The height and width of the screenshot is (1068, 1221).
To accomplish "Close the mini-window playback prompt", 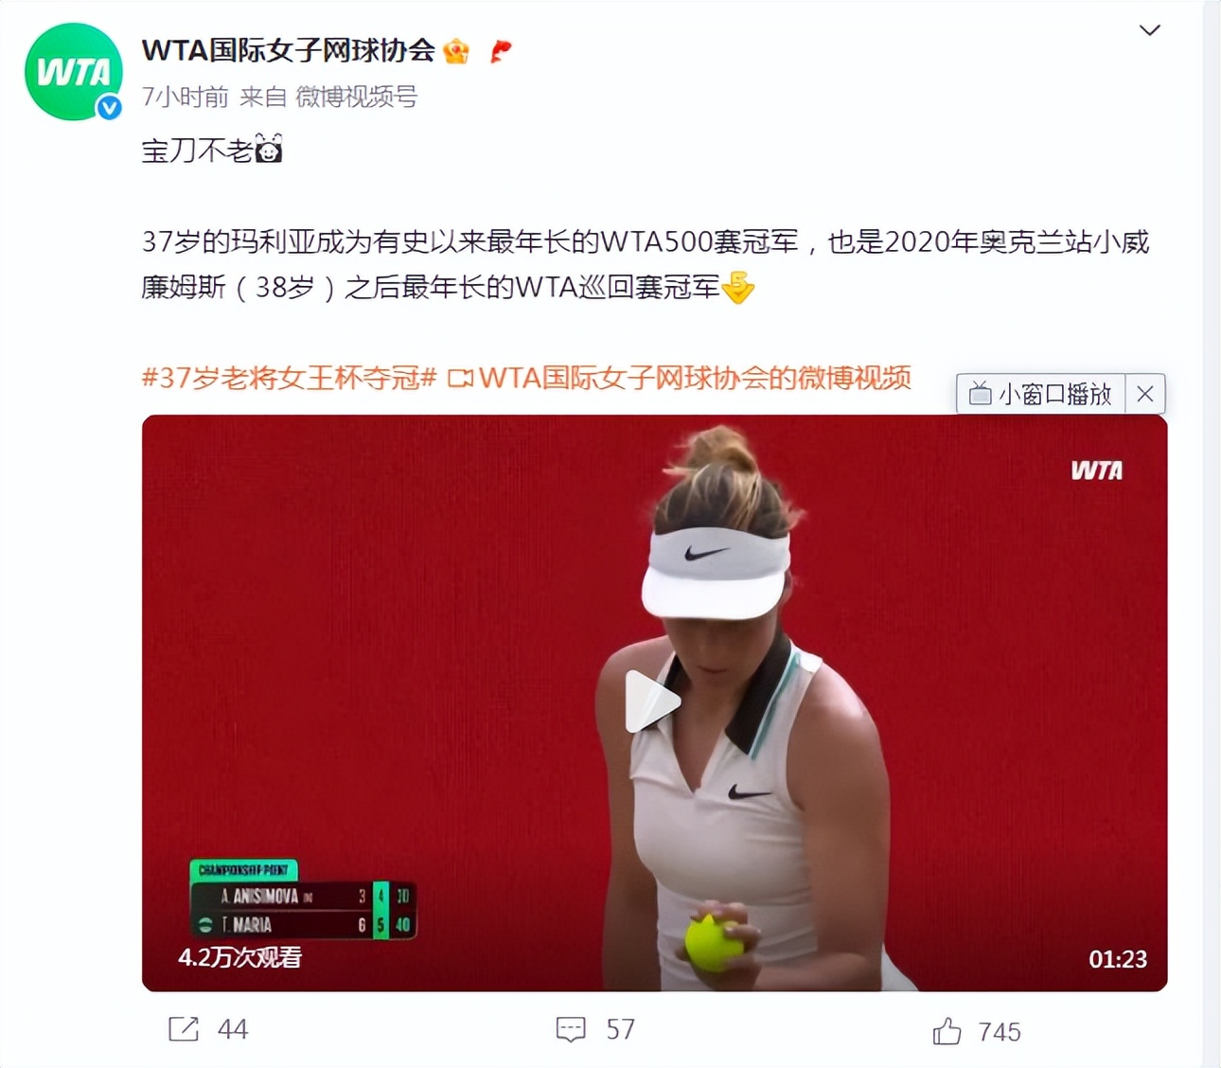I will pos(1145,394).
